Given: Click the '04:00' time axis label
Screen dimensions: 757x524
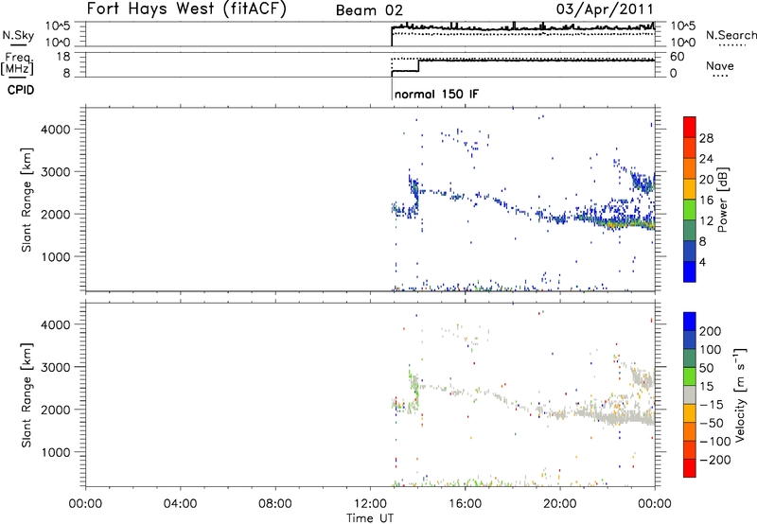Looking at the screenshot, I should [180, 504].
